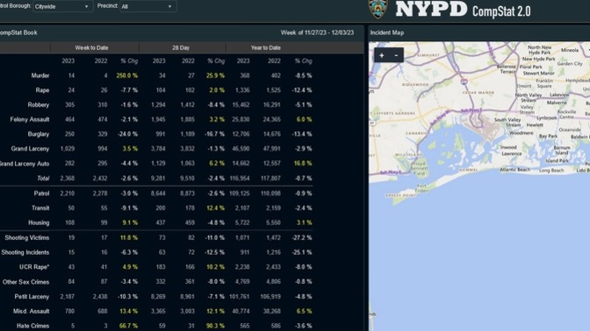Click Burglary -24.0 % week-to-date value
The width and height of the screenshot is (590, 331).
coord(127,134)
